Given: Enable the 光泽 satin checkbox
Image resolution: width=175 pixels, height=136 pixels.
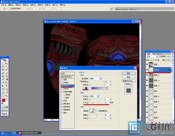Looking at the screenshot, I should 62,101.
